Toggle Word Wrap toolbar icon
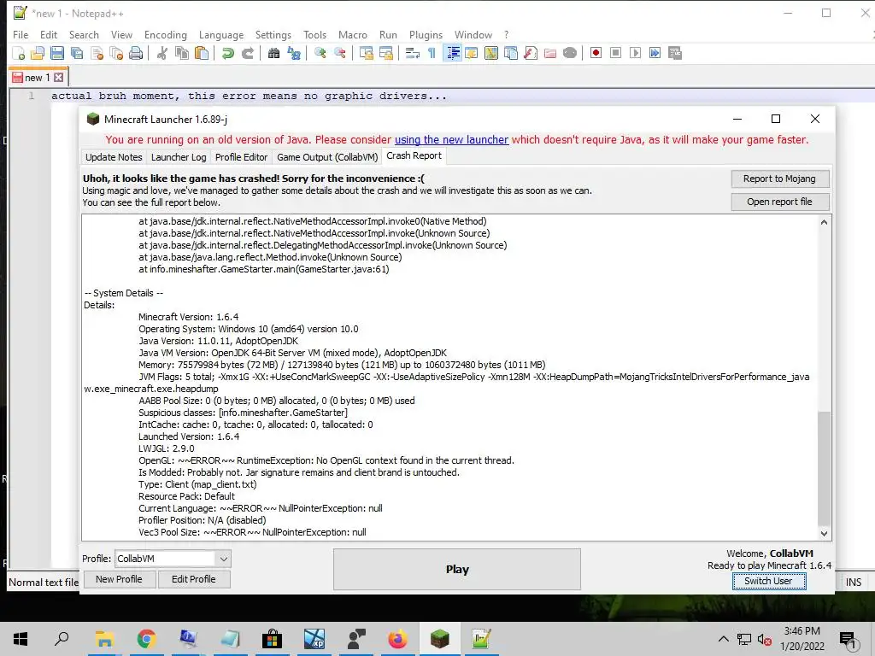Viewport: 875px width, 656px height. pos(413,53)
